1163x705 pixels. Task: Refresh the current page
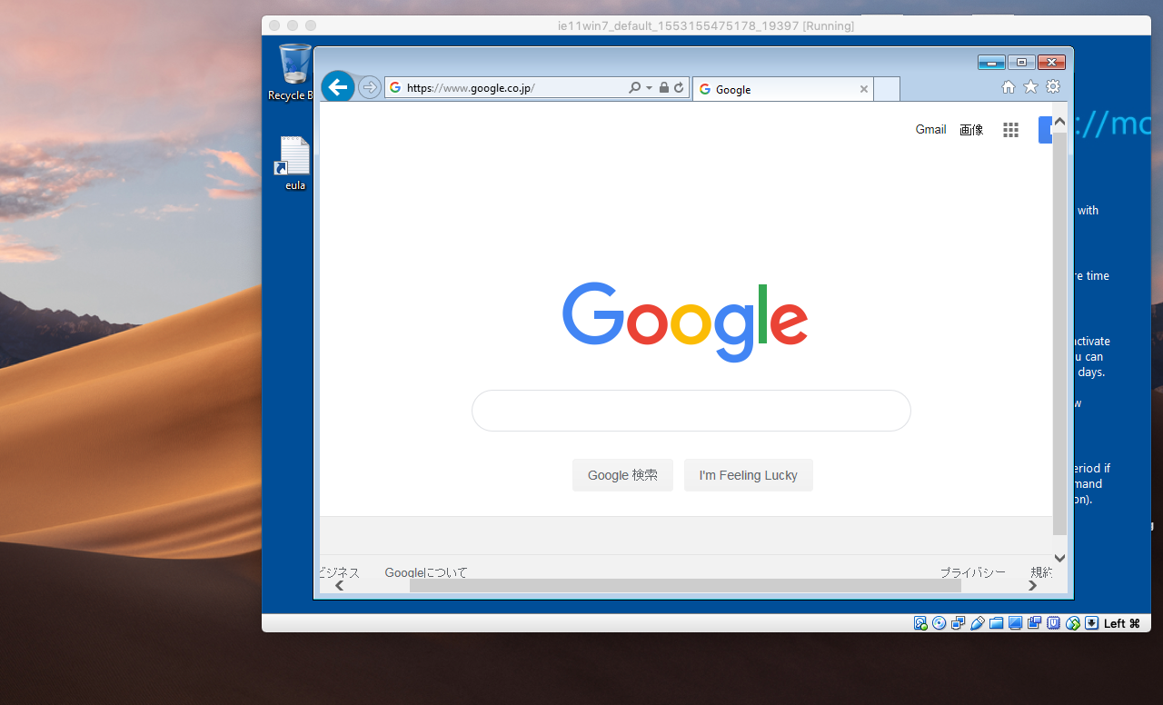[678, 87]
